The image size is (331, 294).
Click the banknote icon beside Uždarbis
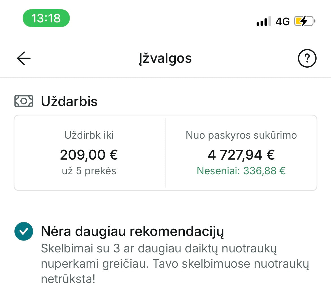(24, 101)
